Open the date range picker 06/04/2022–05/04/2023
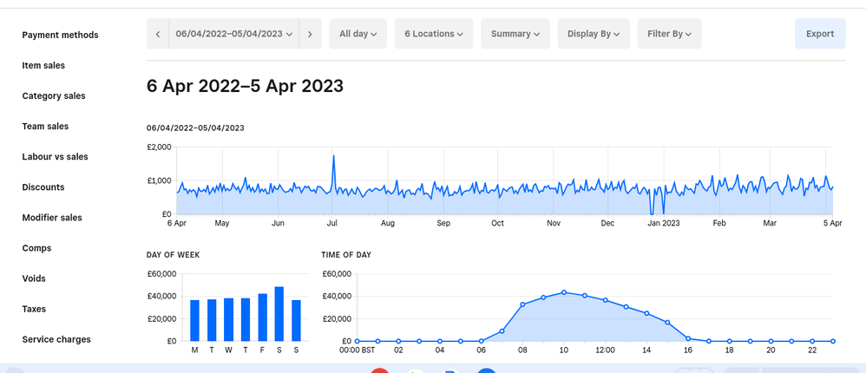Image resolution: width=866 pixels, height=373 pixels. point(233,34)
